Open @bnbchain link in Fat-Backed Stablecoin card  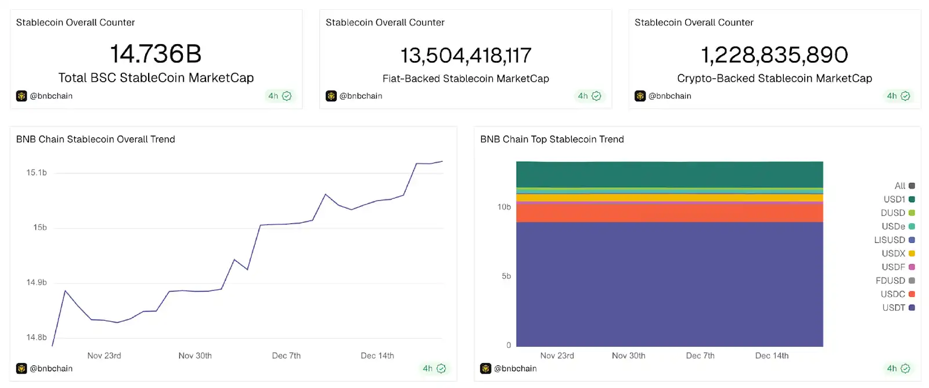click(361, 96)
